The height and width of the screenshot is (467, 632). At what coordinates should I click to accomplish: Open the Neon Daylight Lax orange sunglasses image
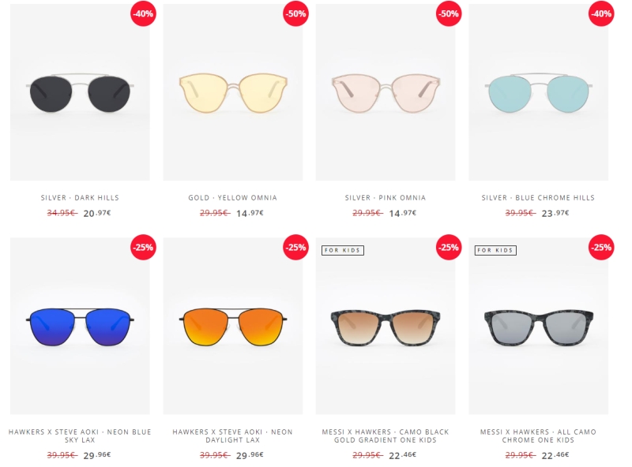[233, 326]
